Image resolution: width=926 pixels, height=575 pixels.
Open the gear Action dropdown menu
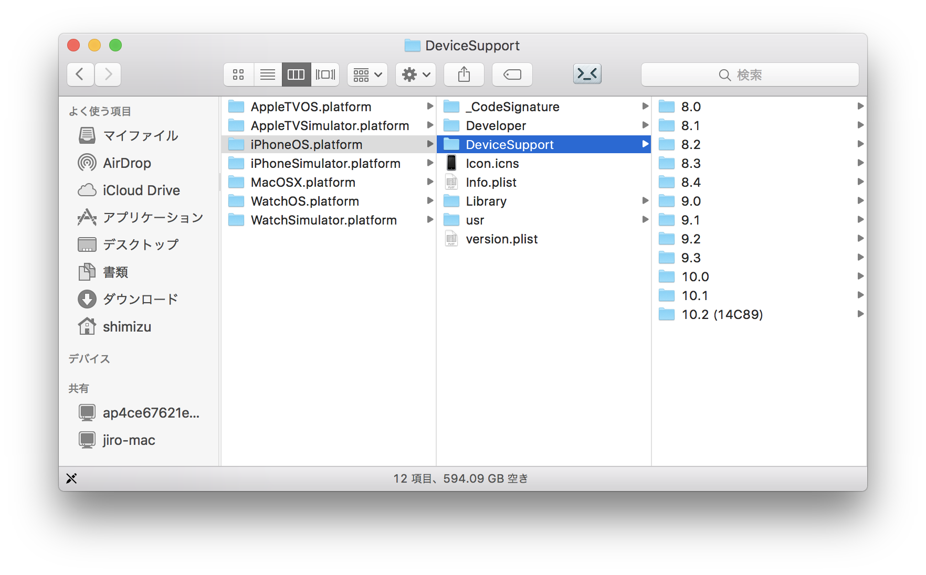416,74
